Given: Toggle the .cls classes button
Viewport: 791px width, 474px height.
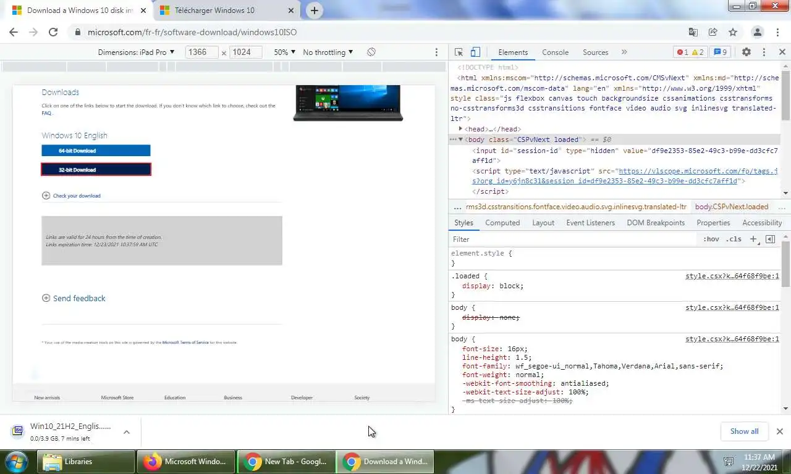Looking at the screenshot, I should click(x=734, y=239).
